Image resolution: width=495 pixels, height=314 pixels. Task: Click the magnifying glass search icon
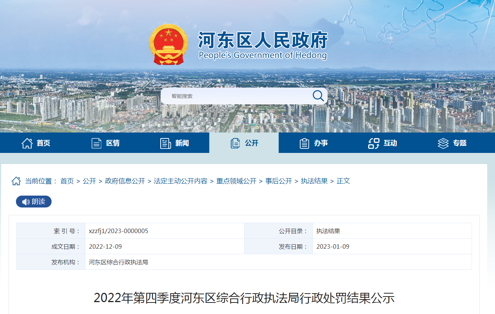point(318,96)
